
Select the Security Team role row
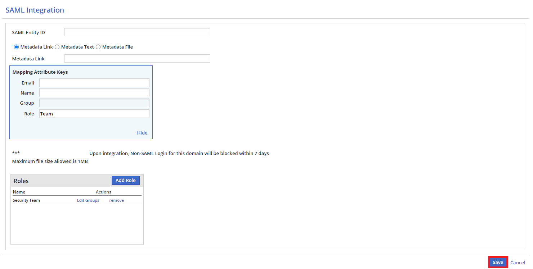26,200
